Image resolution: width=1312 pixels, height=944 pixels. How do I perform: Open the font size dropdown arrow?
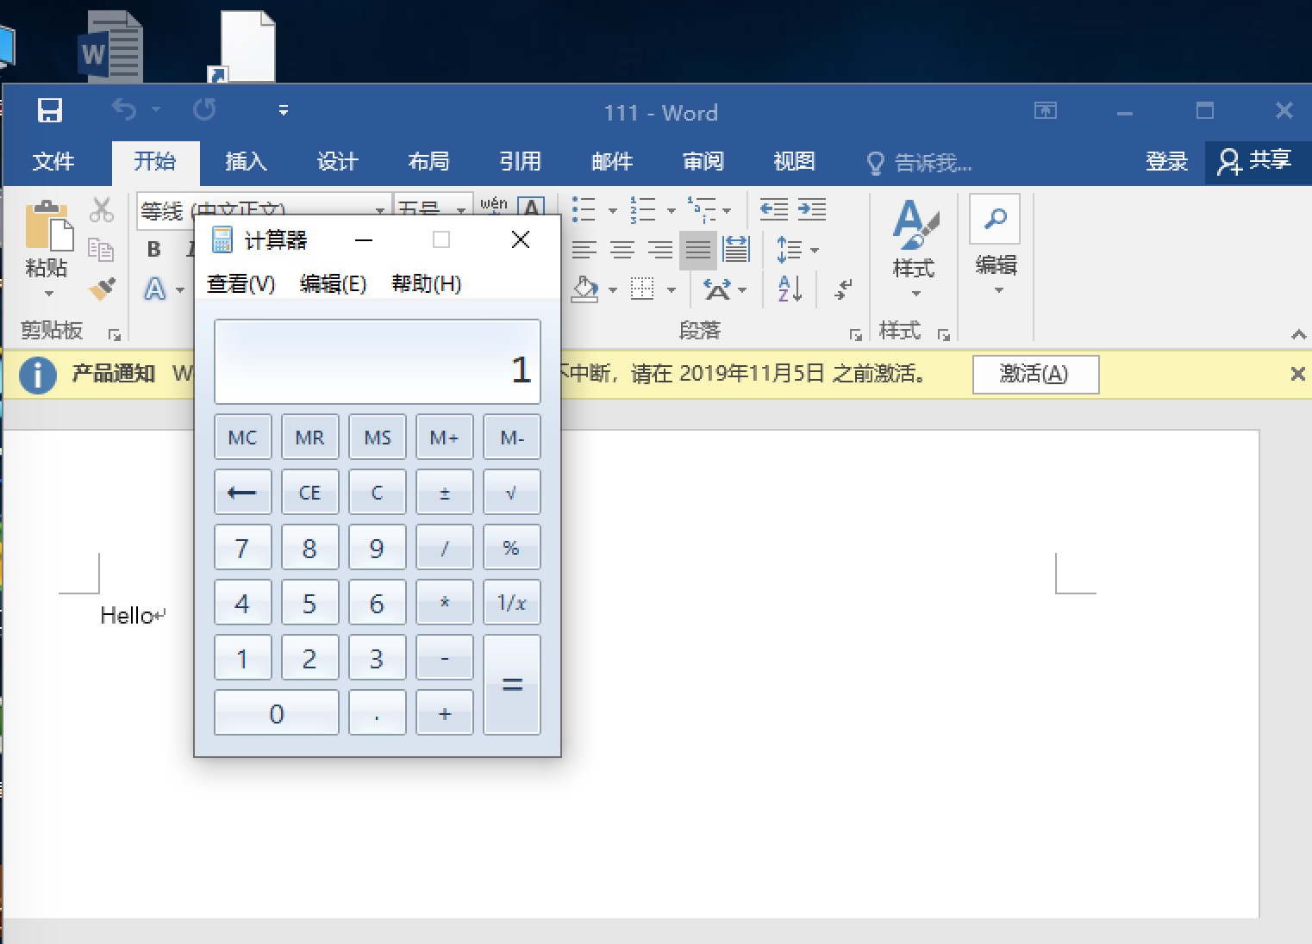click(461, 209)
